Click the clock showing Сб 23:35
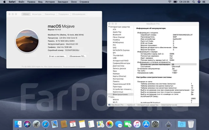209x130 pixels. pos(184,2)
